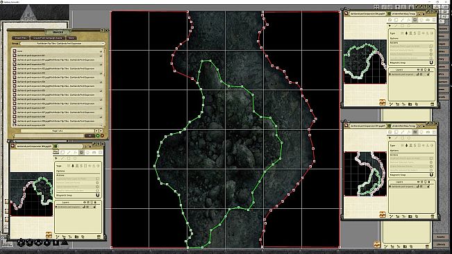Check third Actions checkbox in bottom-left window

[97, 187]
